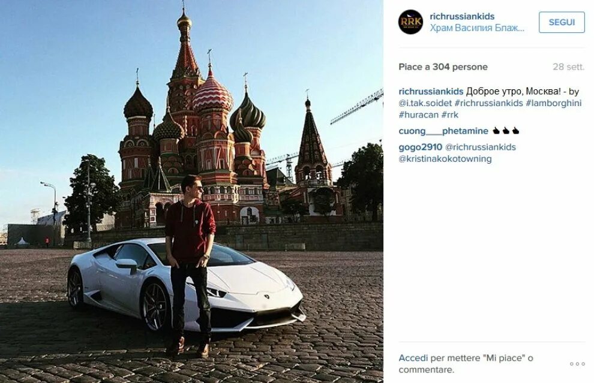Screen dimensions: 594x383
Task: Open richrussiankids username at post header
Action: 462,16
